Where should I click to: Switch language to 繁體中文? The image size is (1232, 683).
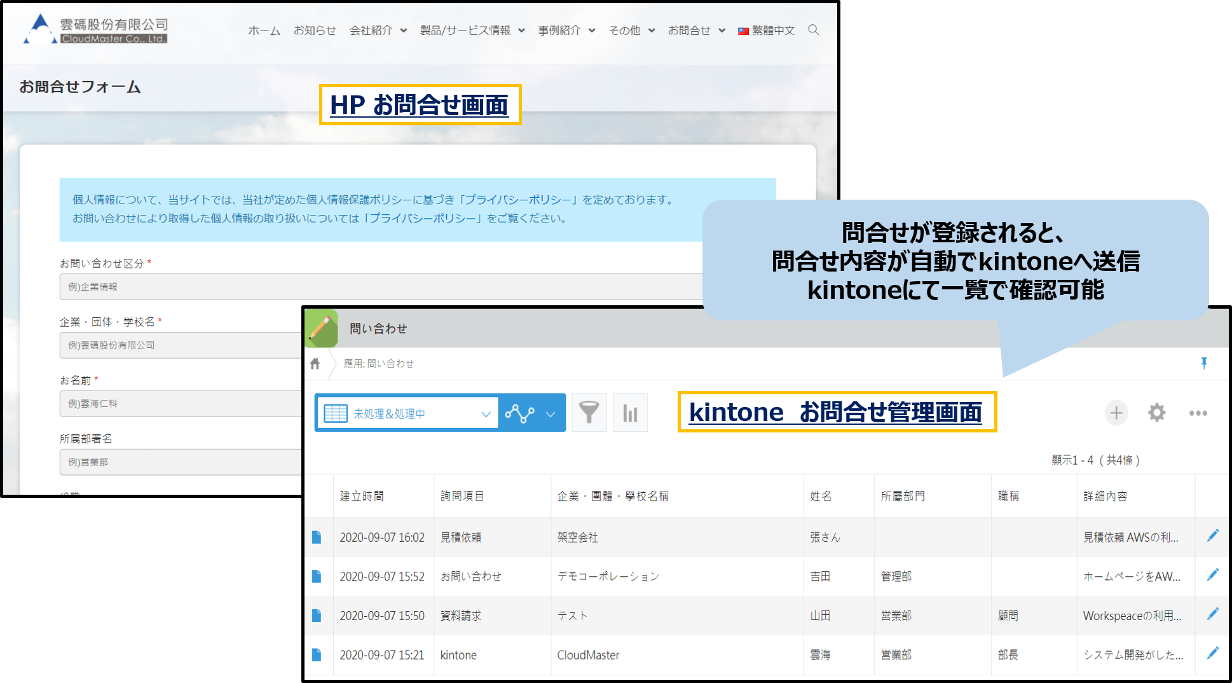(766, 31)
